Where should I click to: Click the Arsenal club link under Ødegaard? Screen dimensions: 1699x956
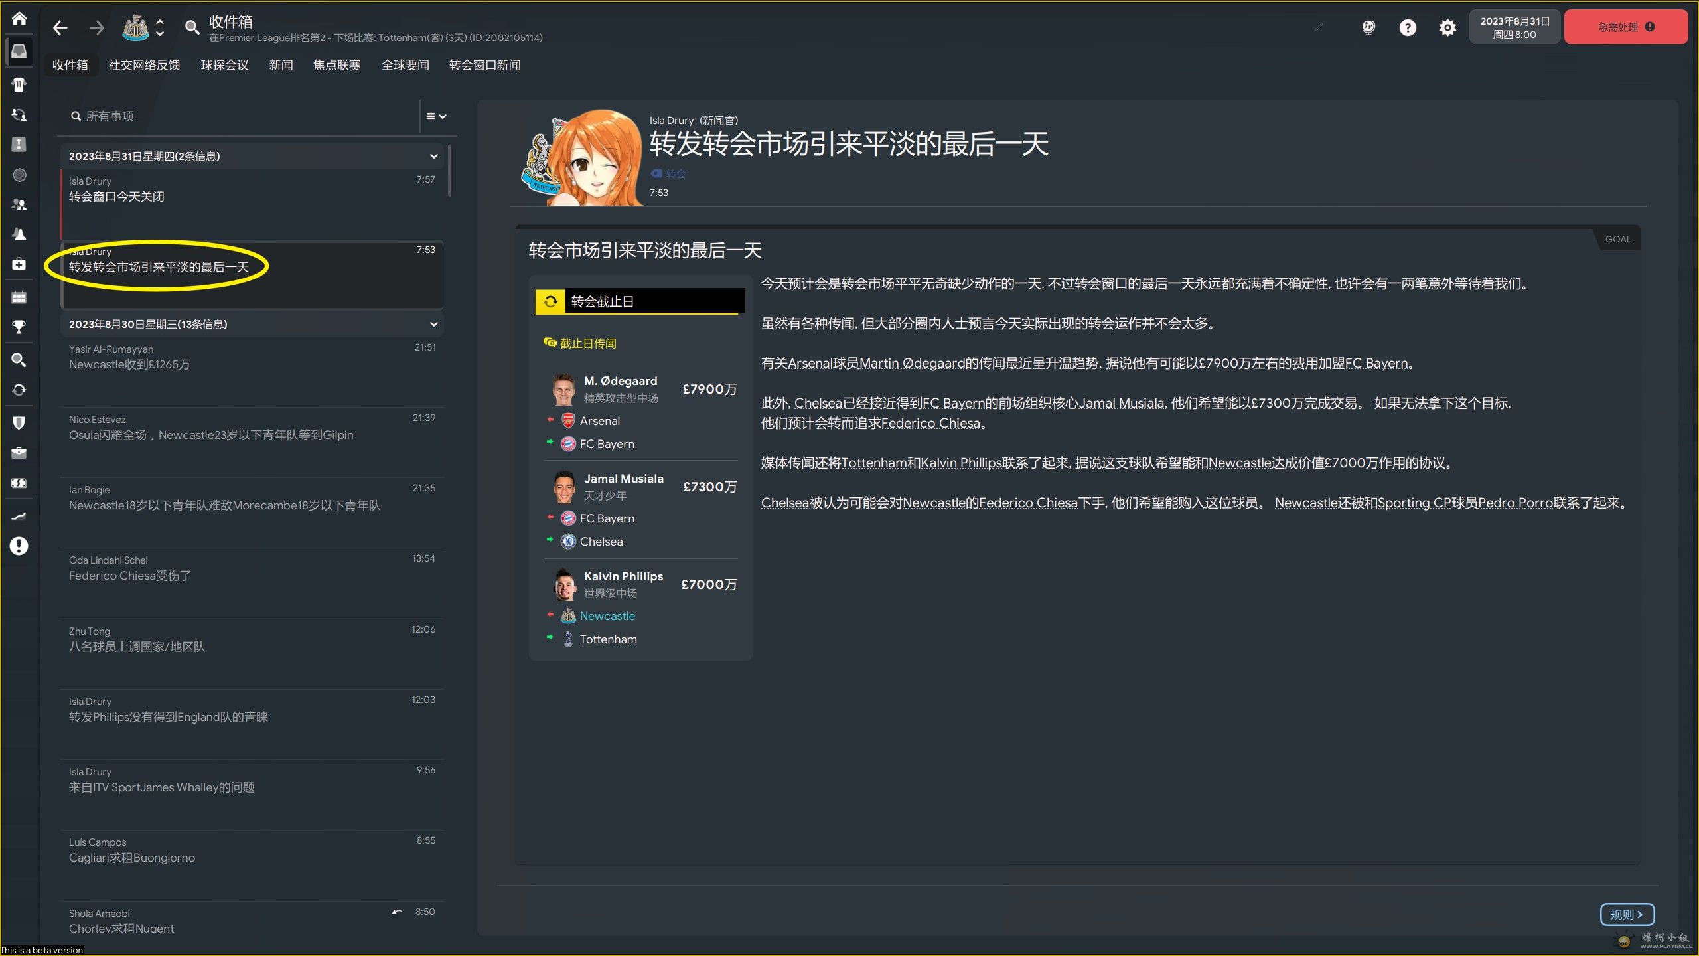coord(600,421)
